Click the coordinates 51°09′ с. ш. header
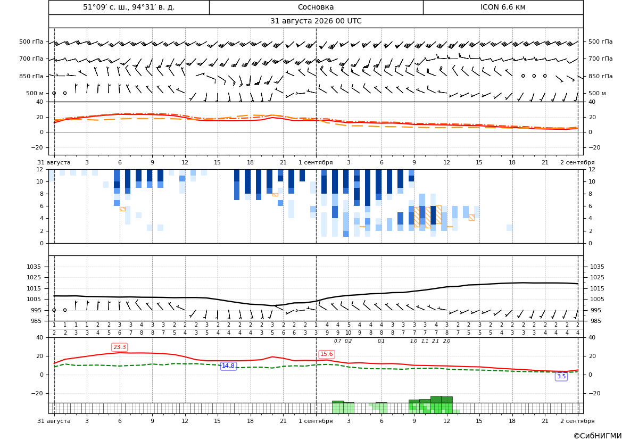Viewport: 622px width, 440px height. tap(129, 7)
